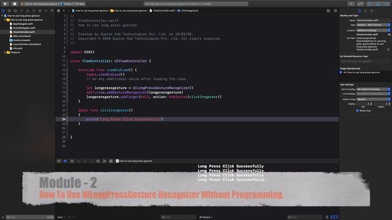Open the Line Endings dropdown
392x220 pixels.
point(373,94)
